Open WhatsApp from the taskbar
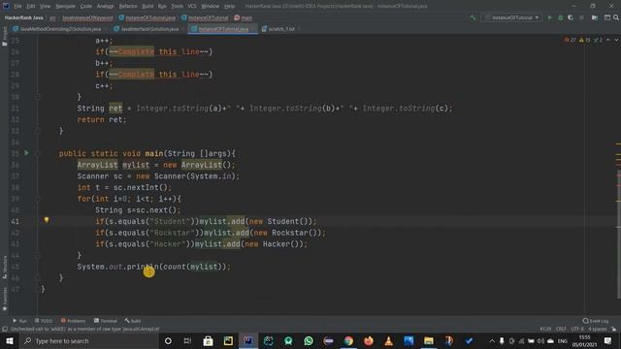 click(309, 340)
